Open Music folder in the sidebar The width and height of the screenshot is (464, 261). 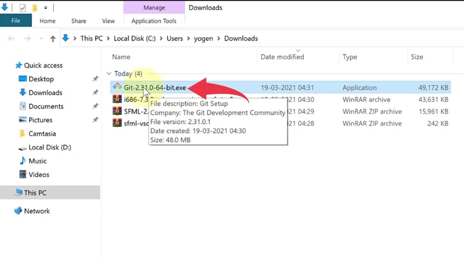coord(37,161)
